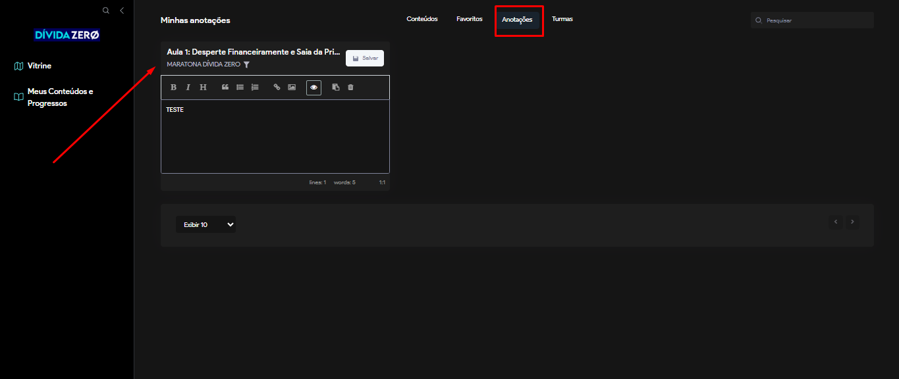Image resolution: width=899 pixels, height=379 pixels.
Task: Click the Pesquisar search field
Action: click(x=817, y=20)
